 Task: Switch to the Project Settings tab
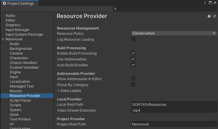pos(20,3)
